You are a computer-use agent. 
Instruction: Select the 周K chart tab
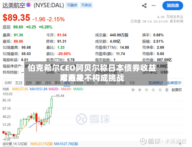click(38, 83)
